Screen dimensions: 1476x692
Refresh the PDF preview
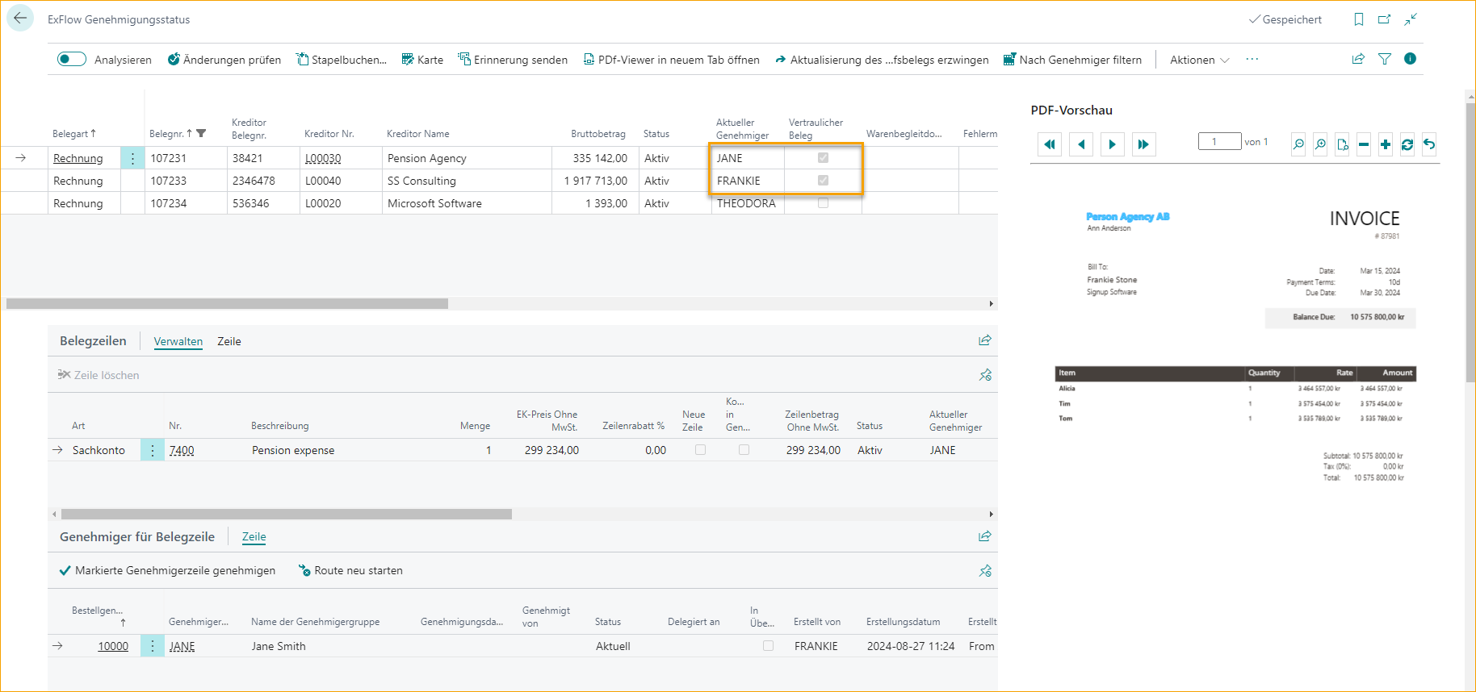click(x=1407, y=144)
